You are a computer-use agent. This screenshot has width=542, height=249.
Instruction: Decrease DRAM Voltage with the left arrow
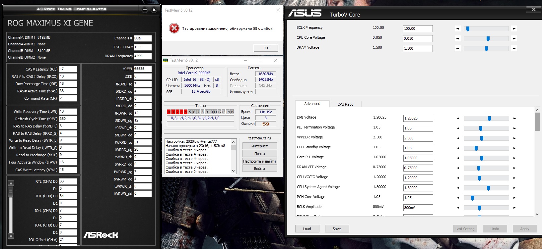click(x=458, y=48)
